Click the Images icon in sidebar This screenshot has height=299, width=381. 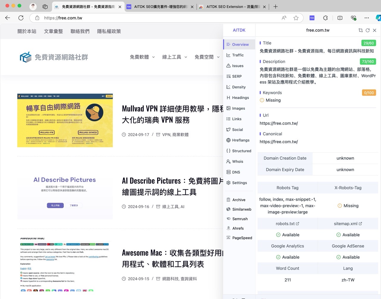pos(228,108)
